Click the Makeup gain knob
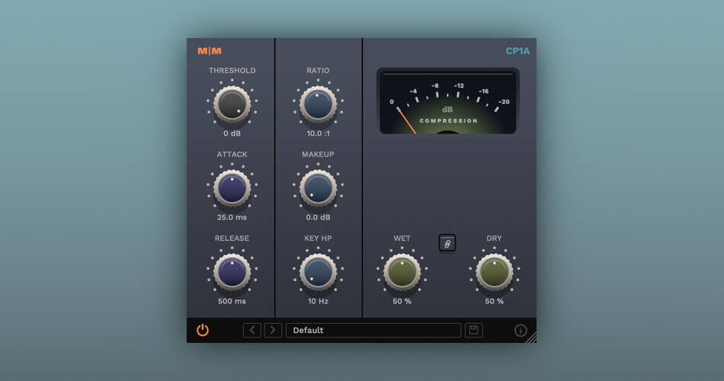 [318, 188]
